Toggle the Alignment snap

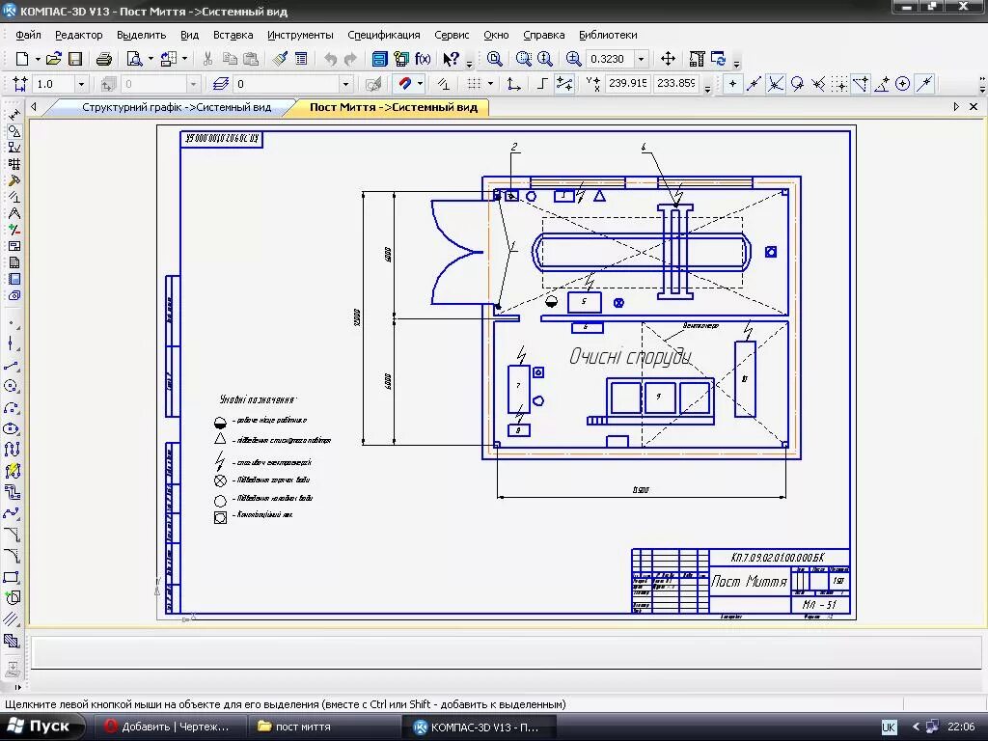tap(861, 84)
